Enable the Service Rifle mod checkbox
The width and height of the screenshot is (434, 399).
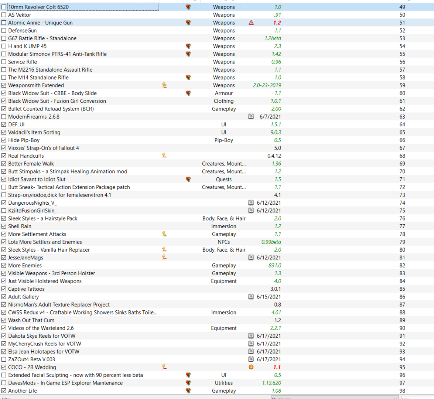[4, 62]
